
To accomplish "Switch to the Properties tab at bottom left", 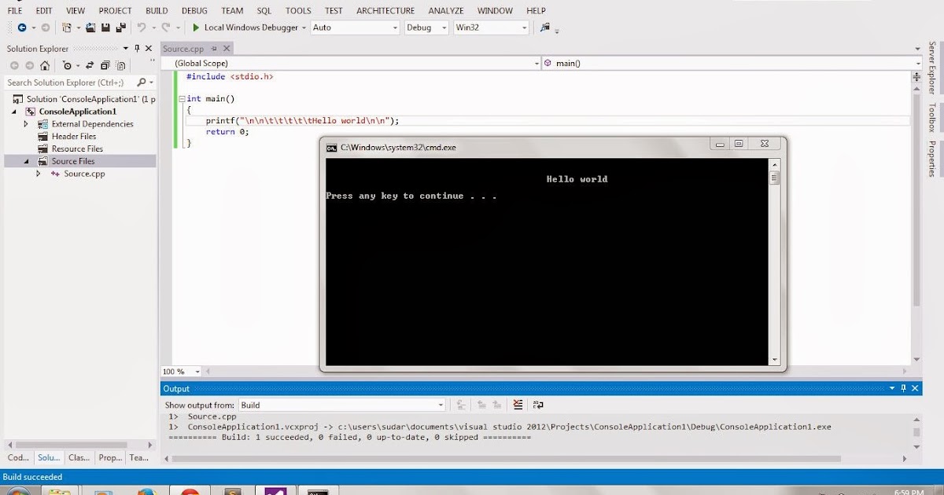I will click(110, 457).
